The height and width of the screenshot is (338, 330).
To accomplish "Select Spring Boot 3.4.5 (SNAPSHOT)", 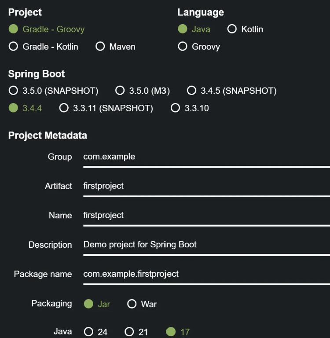I will point(191,91).
